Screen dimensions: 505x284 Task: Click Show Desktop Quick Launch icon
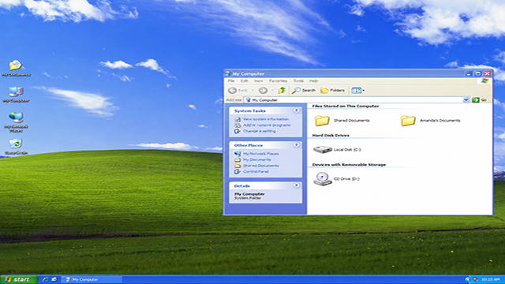54,279
